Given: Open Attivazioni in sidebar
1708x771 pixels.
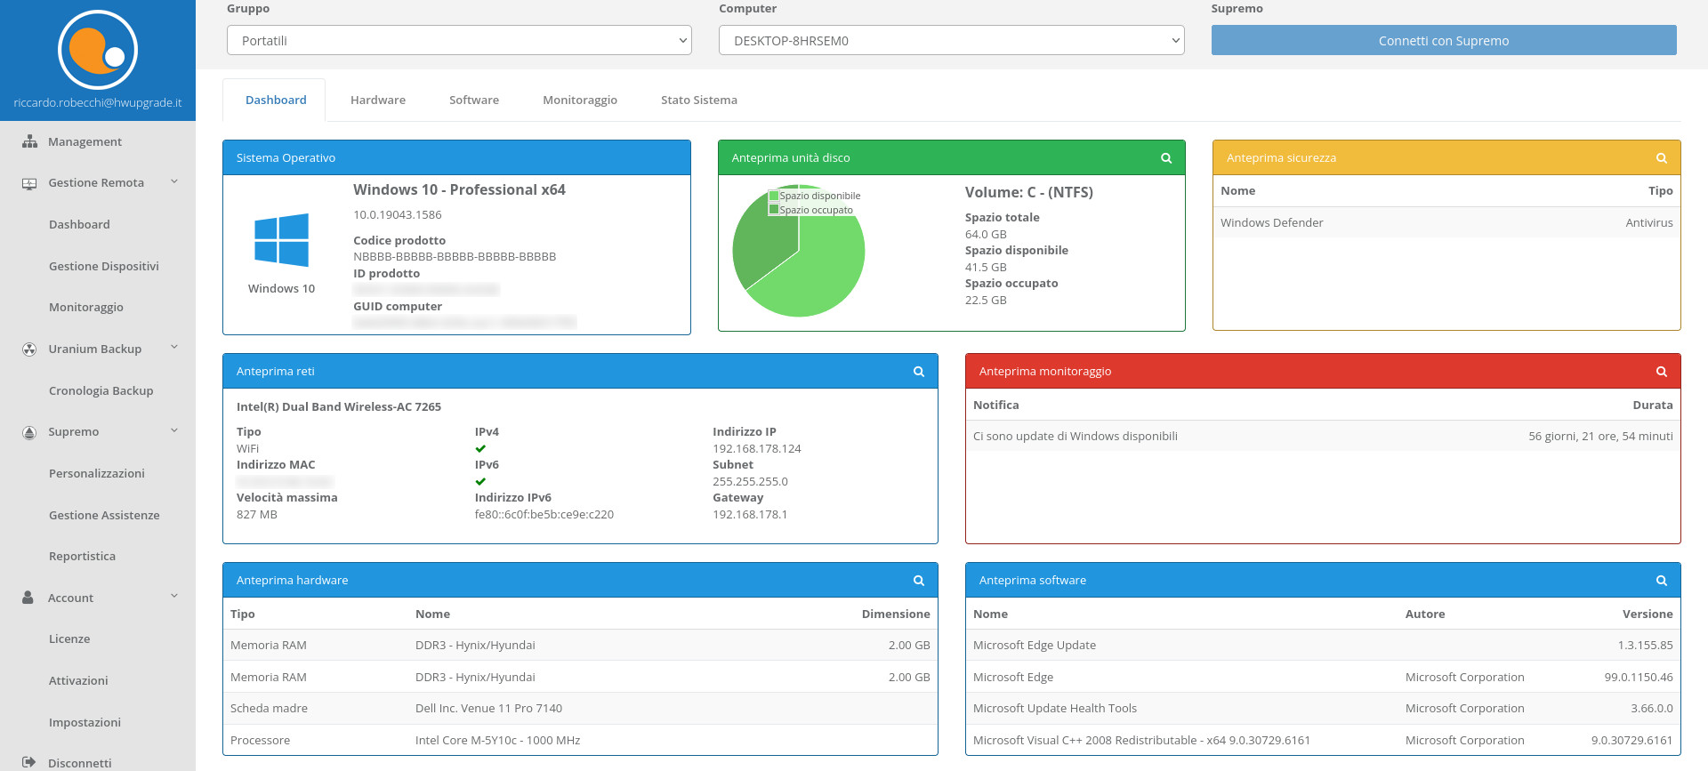Looking at the screenshot, I should [x=78, y=681].
